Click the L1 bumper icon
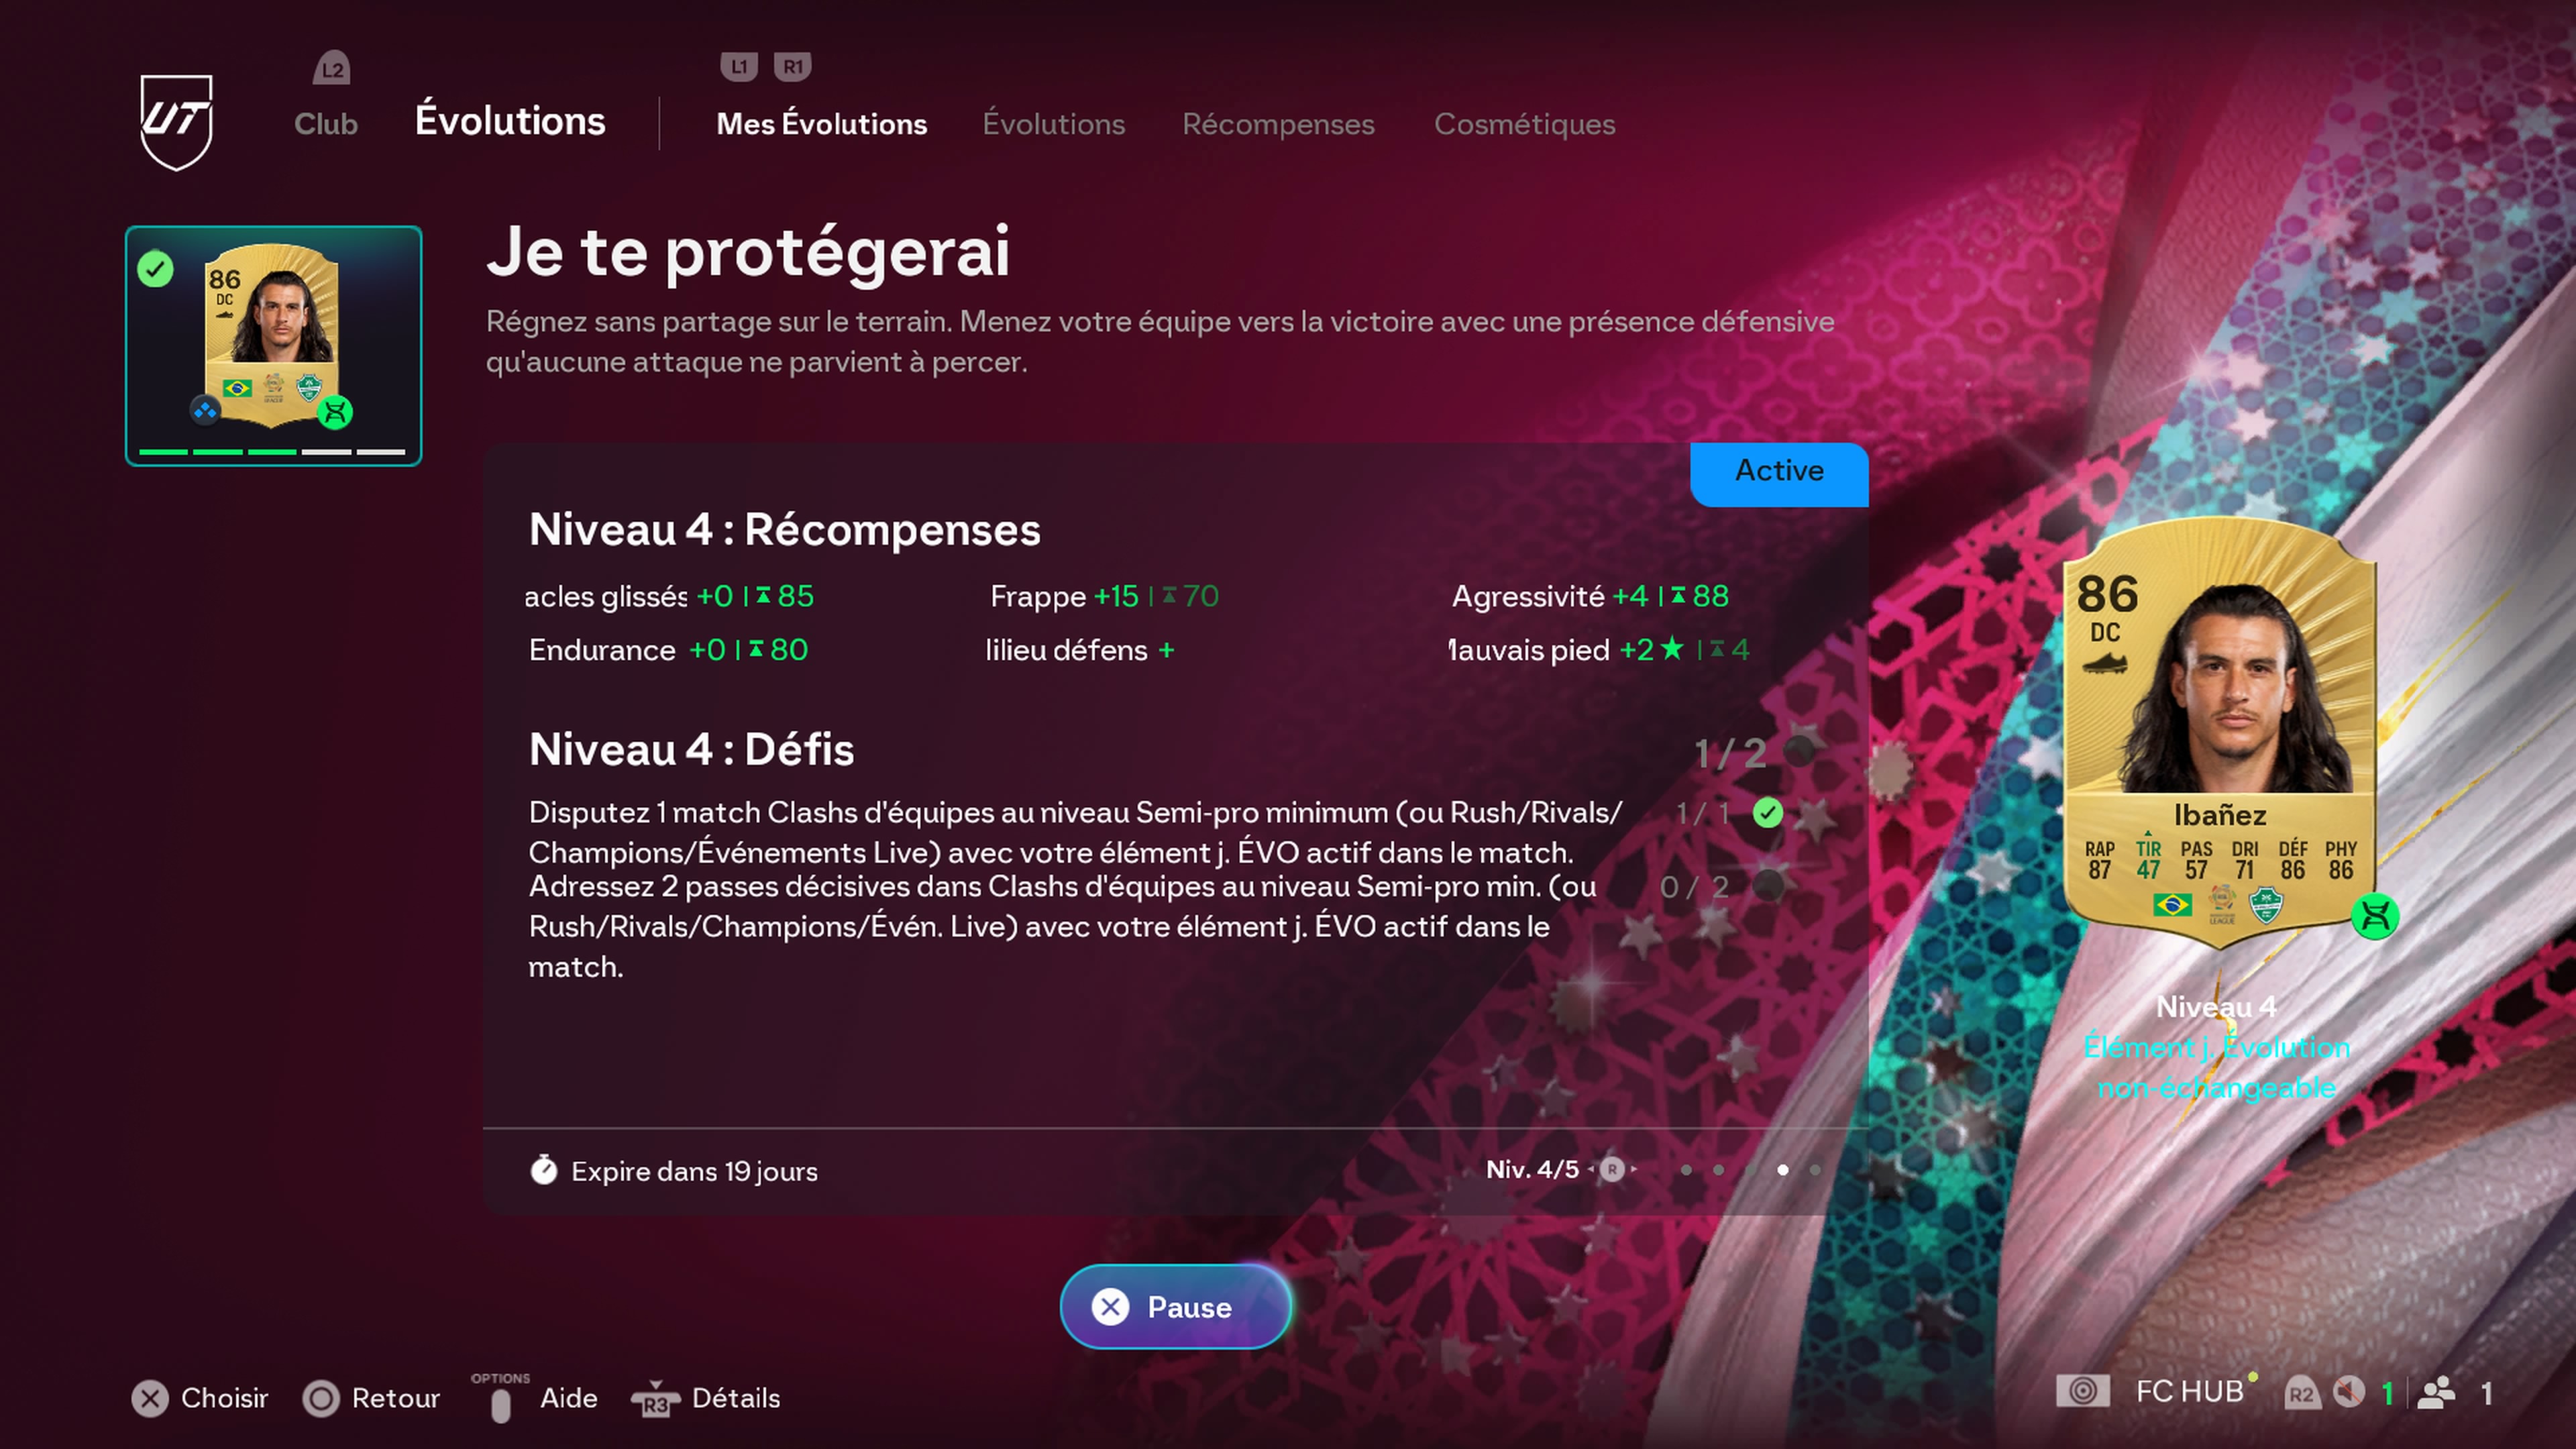The height and width of the screenshot is (1449, 2576). (x=739, y=67)
